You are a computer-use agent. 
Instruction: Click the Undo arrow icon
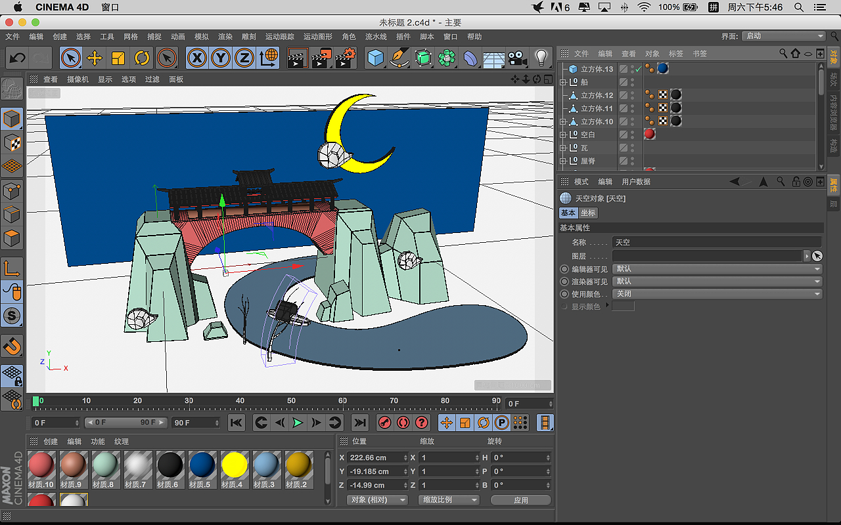click(18, 58)
